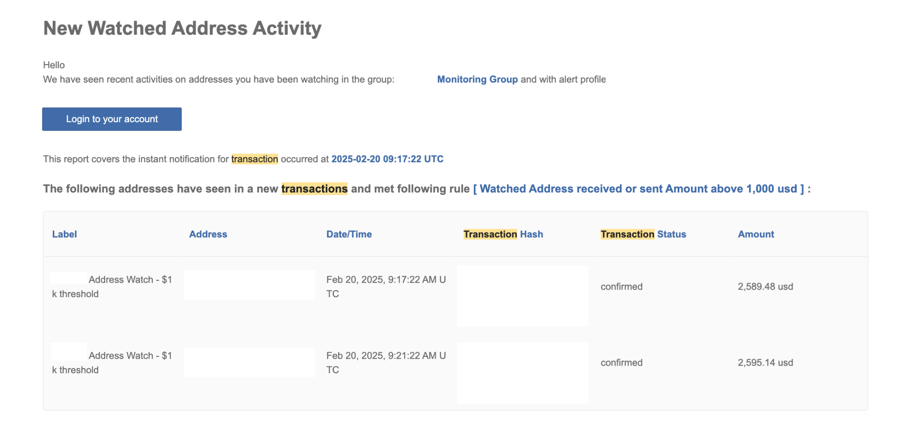Select the Watched Address received or sent rule text
This screenshot has width=901, height=425.
pyautogui.click(x=638, y=189)
